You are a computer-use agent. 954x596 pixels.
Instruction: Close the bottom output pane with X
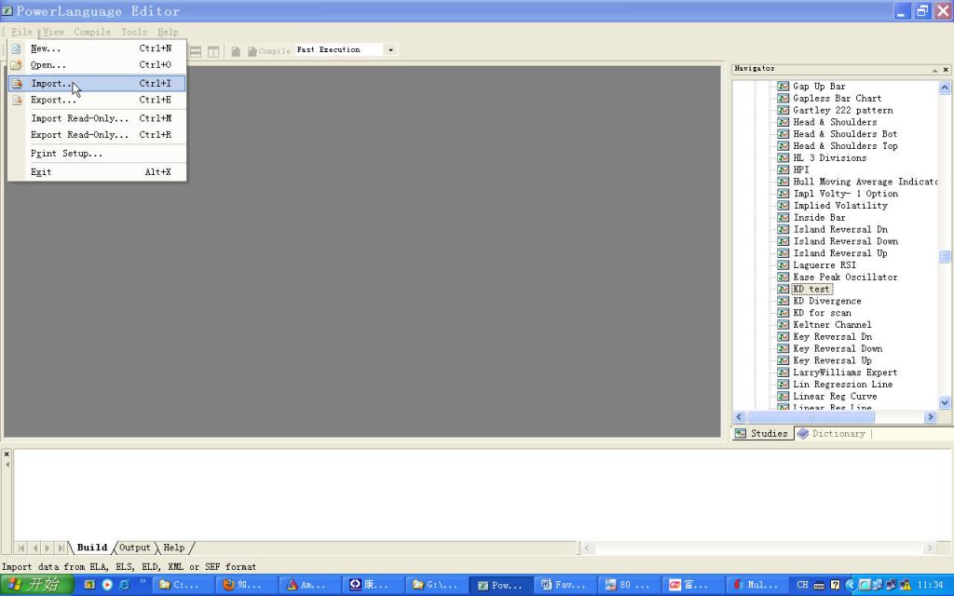tap(7, 454)
